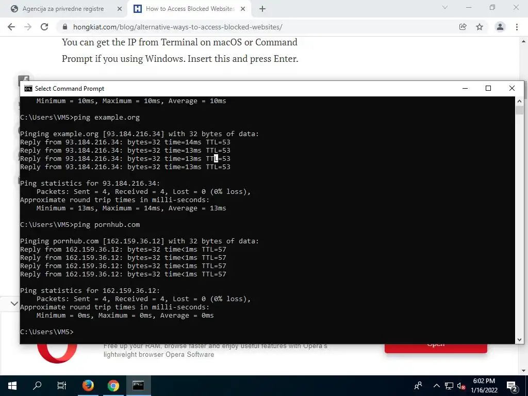Open the tab search chevron in Chrome
Image resolution: width=528 pixels, height=396 pixels.
click(445, 7)
